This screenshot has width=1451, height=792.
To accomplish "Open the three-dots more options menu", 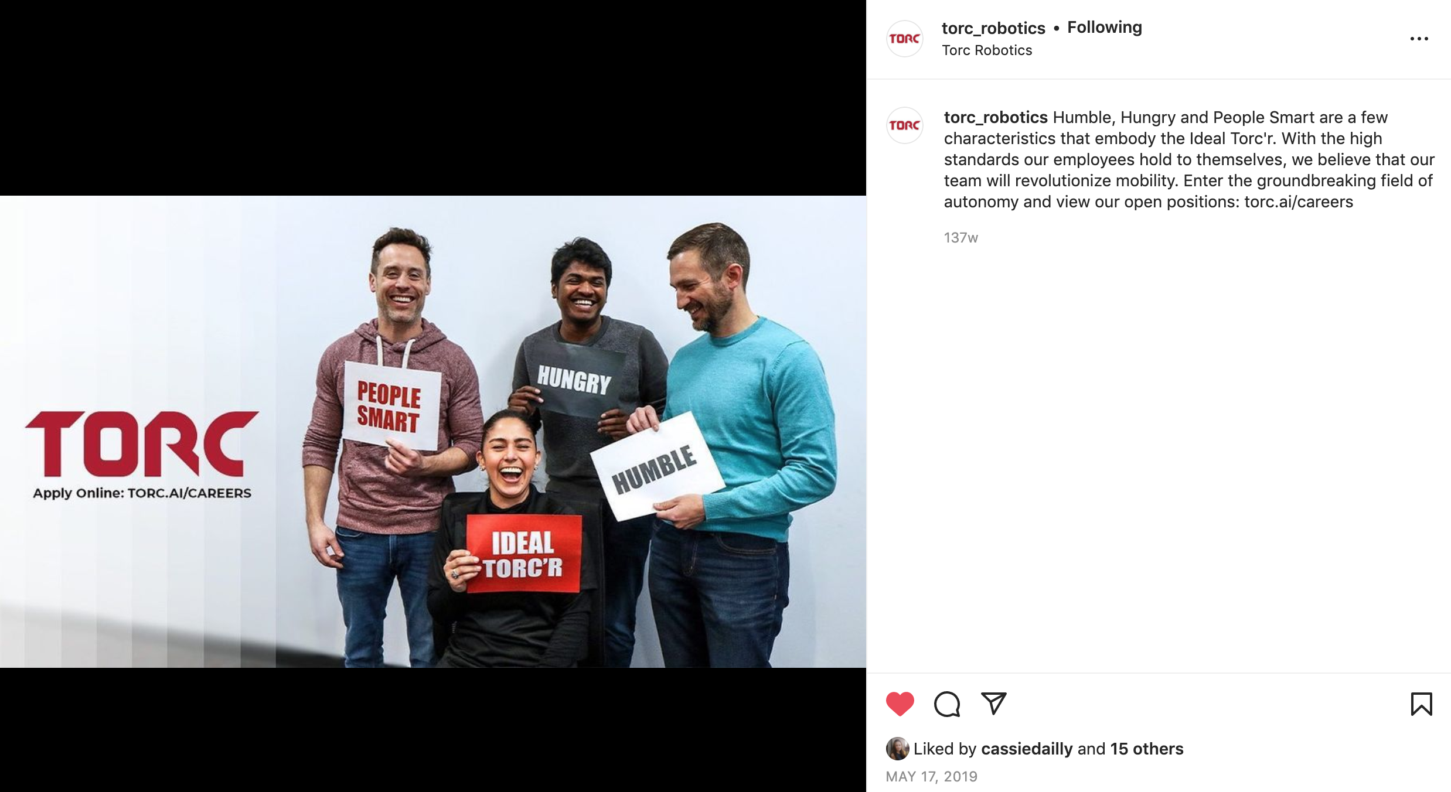I will point(1419,39).
